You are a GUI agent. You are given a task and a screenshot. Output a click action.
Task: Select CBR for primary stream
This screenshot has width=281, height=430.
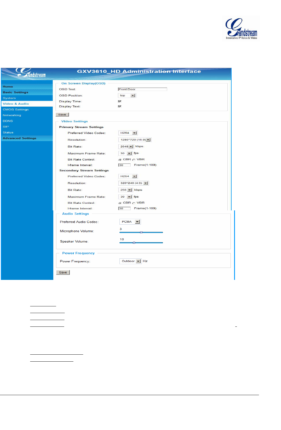point(120,160)
